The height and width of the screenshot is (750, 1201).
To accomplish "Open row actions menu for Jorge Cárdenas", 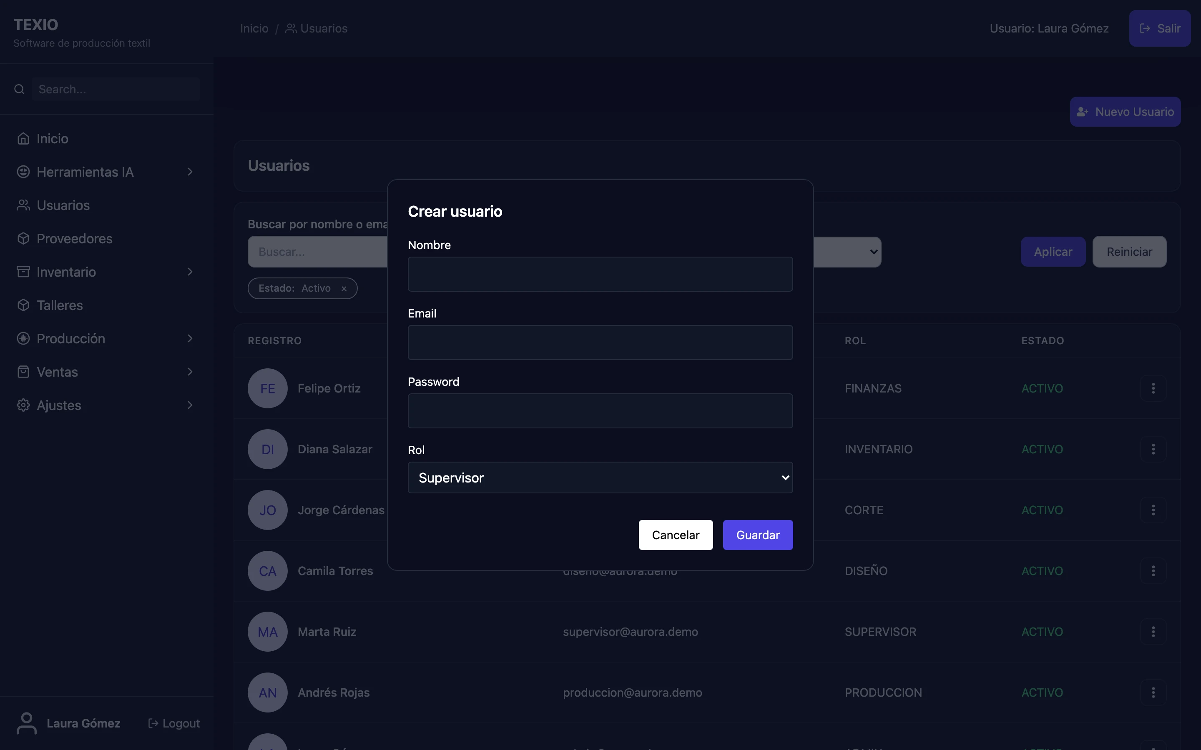I will tap(1153, 510).
